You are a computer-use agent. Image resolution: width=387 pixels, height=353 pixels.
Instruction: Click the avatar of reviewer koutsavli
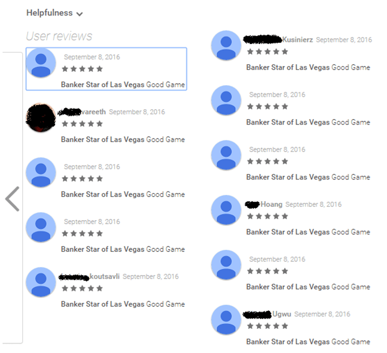(41, 282)
